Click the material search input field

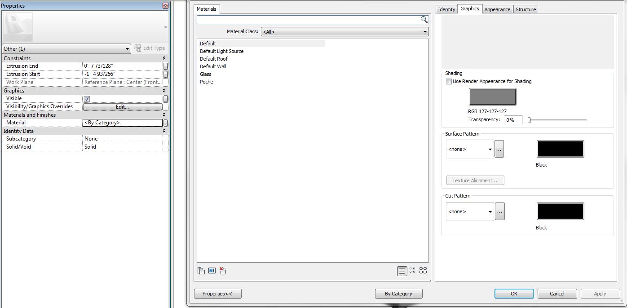pyautogui.click(x=309, y=20)
